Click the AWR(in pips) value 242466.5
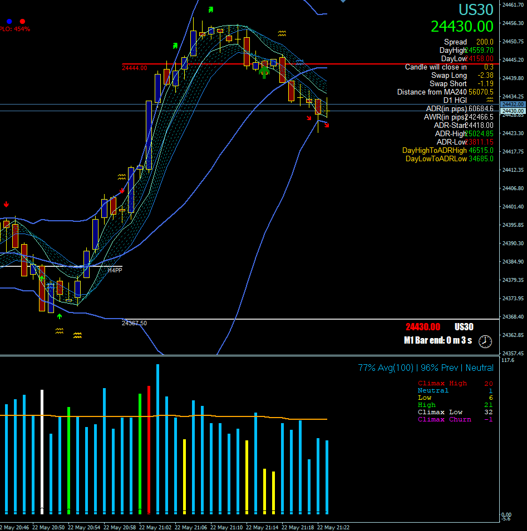 [x=479, y=117]
